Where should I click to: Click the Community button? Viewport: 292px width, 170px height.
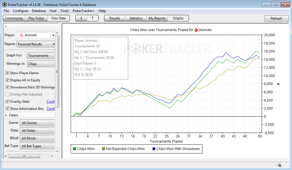pos(14,18)
